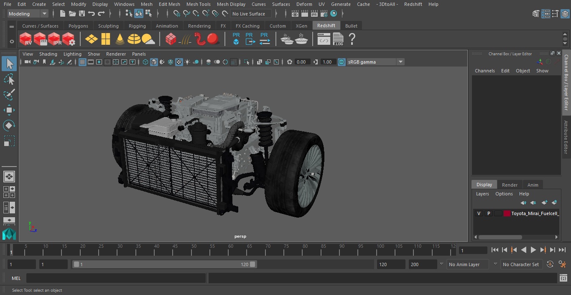Click the Undo arrow icon
571x295 pixels.
tap(91, 14)
